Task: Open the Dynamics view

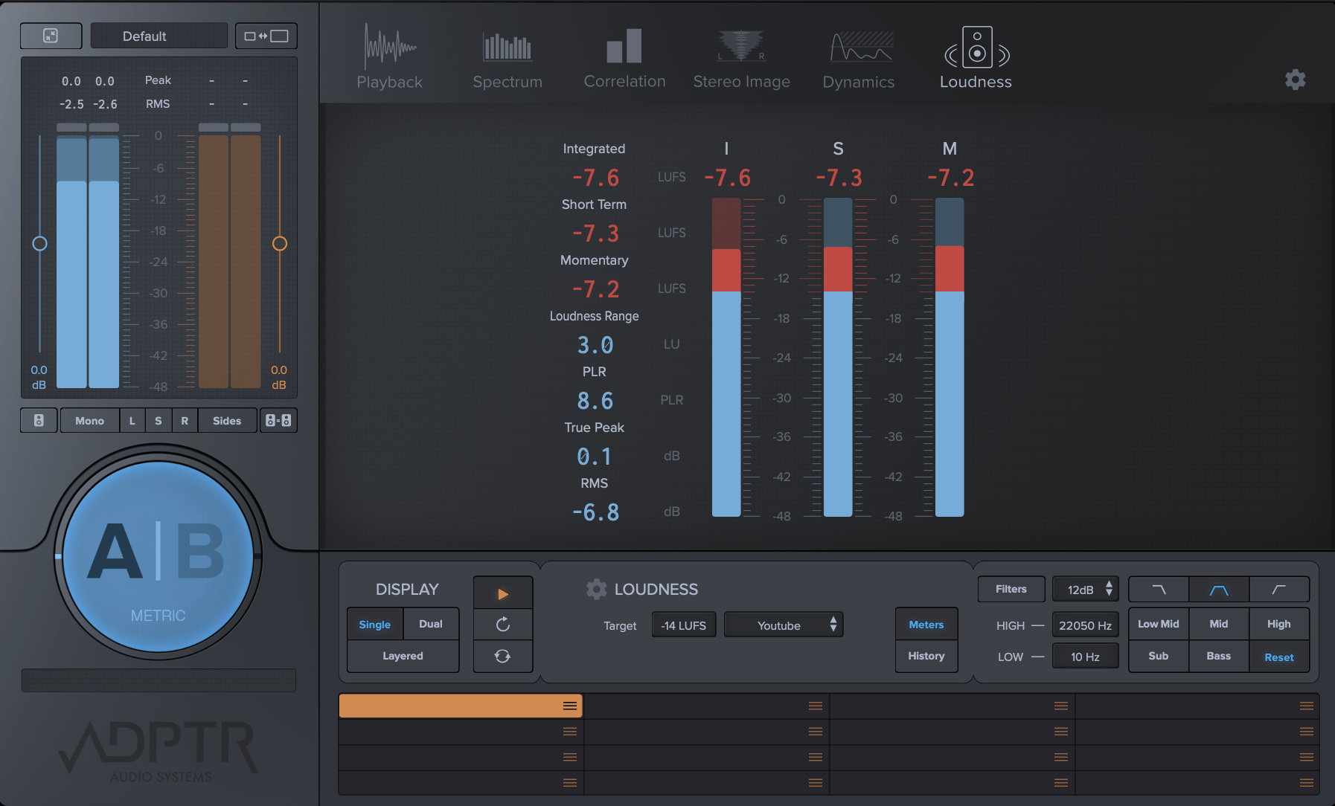Action: click(858, 59)
